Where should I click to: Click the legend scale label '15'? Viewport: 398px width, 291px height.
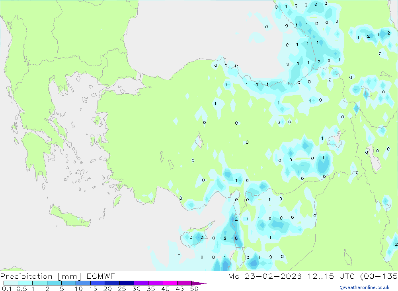93,289
